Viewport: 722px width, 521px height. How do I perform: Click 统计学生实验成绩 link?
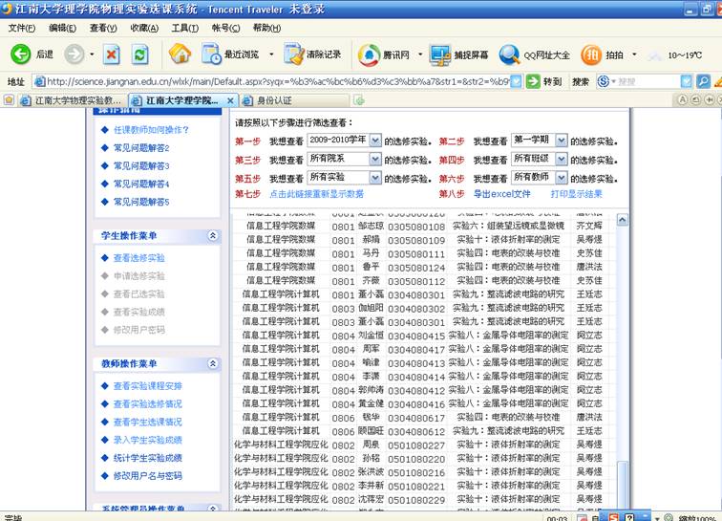pyautogui.click(x=148, y=458)
